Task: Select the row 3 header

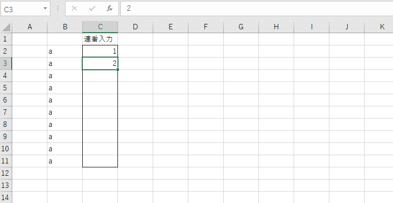Action: click(x=6, y=63)
